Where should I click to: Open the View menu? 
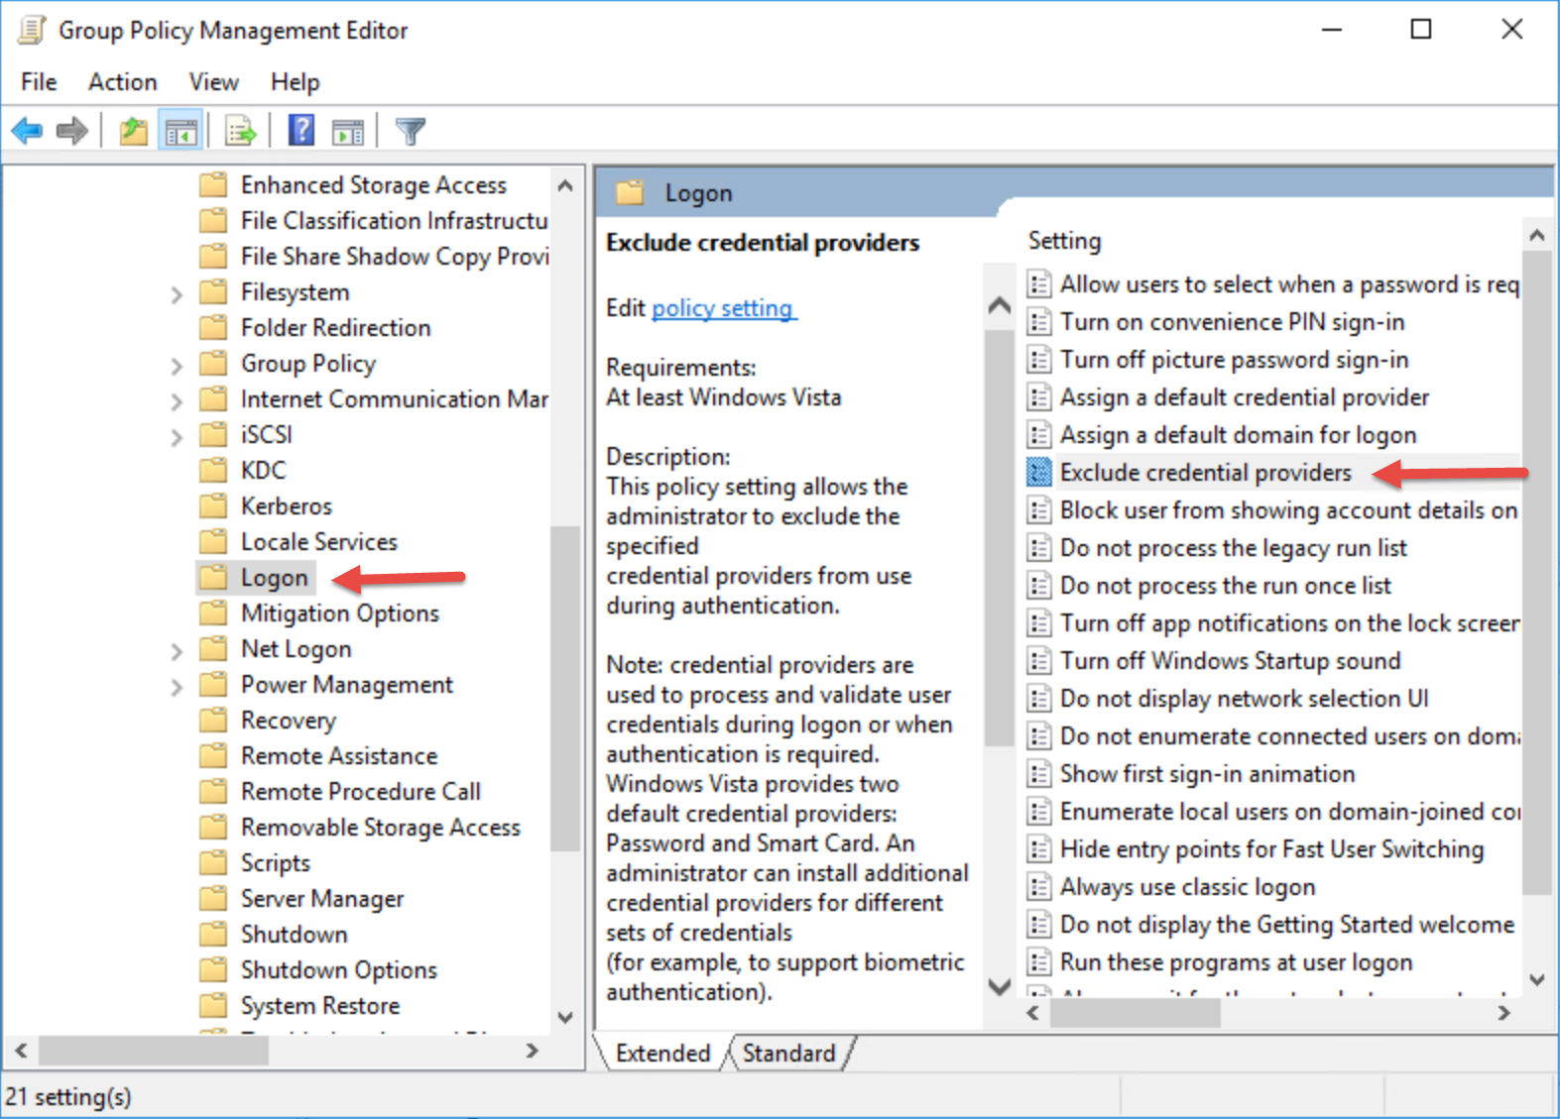[x=213, y=82]
